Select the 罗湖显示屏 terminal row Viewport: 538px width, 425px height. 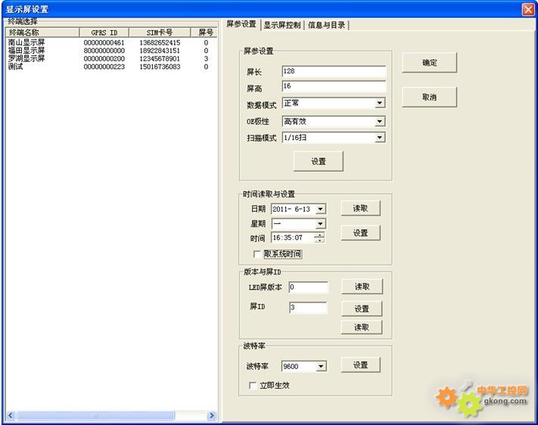26,58
